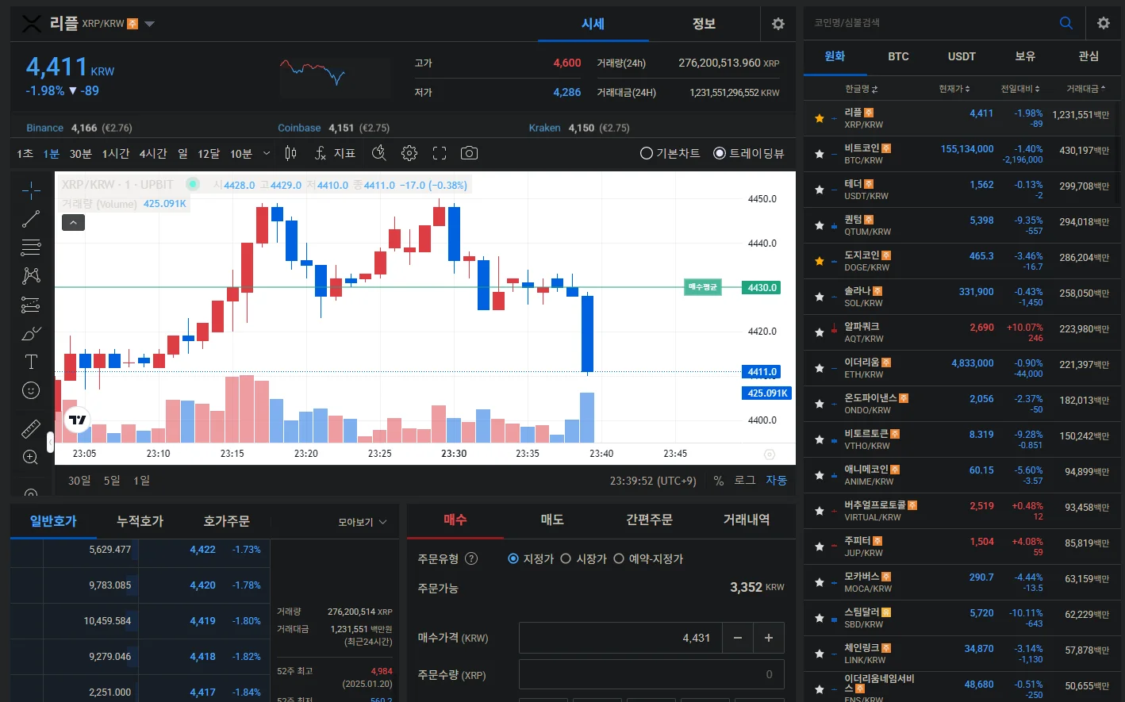Viewport: 1125px width, 702px height.
Task: Open the chart alert or replay icon
Action: 379,153
